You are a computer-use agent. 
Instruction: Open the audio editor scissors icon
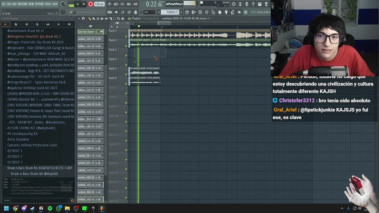coord(240,4)
